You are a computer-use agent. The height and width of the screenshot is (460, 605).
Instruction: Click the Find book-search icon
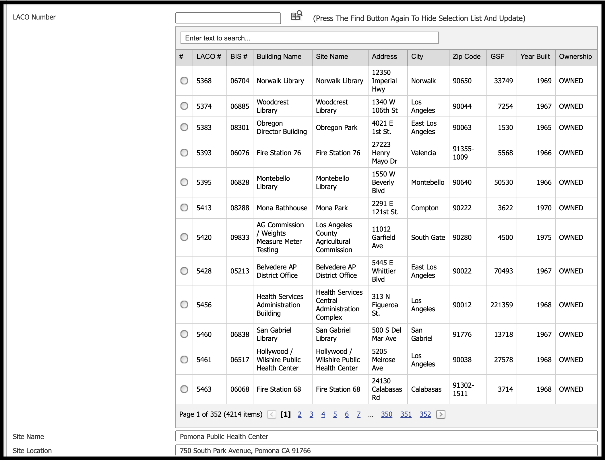tap(297, 15)
